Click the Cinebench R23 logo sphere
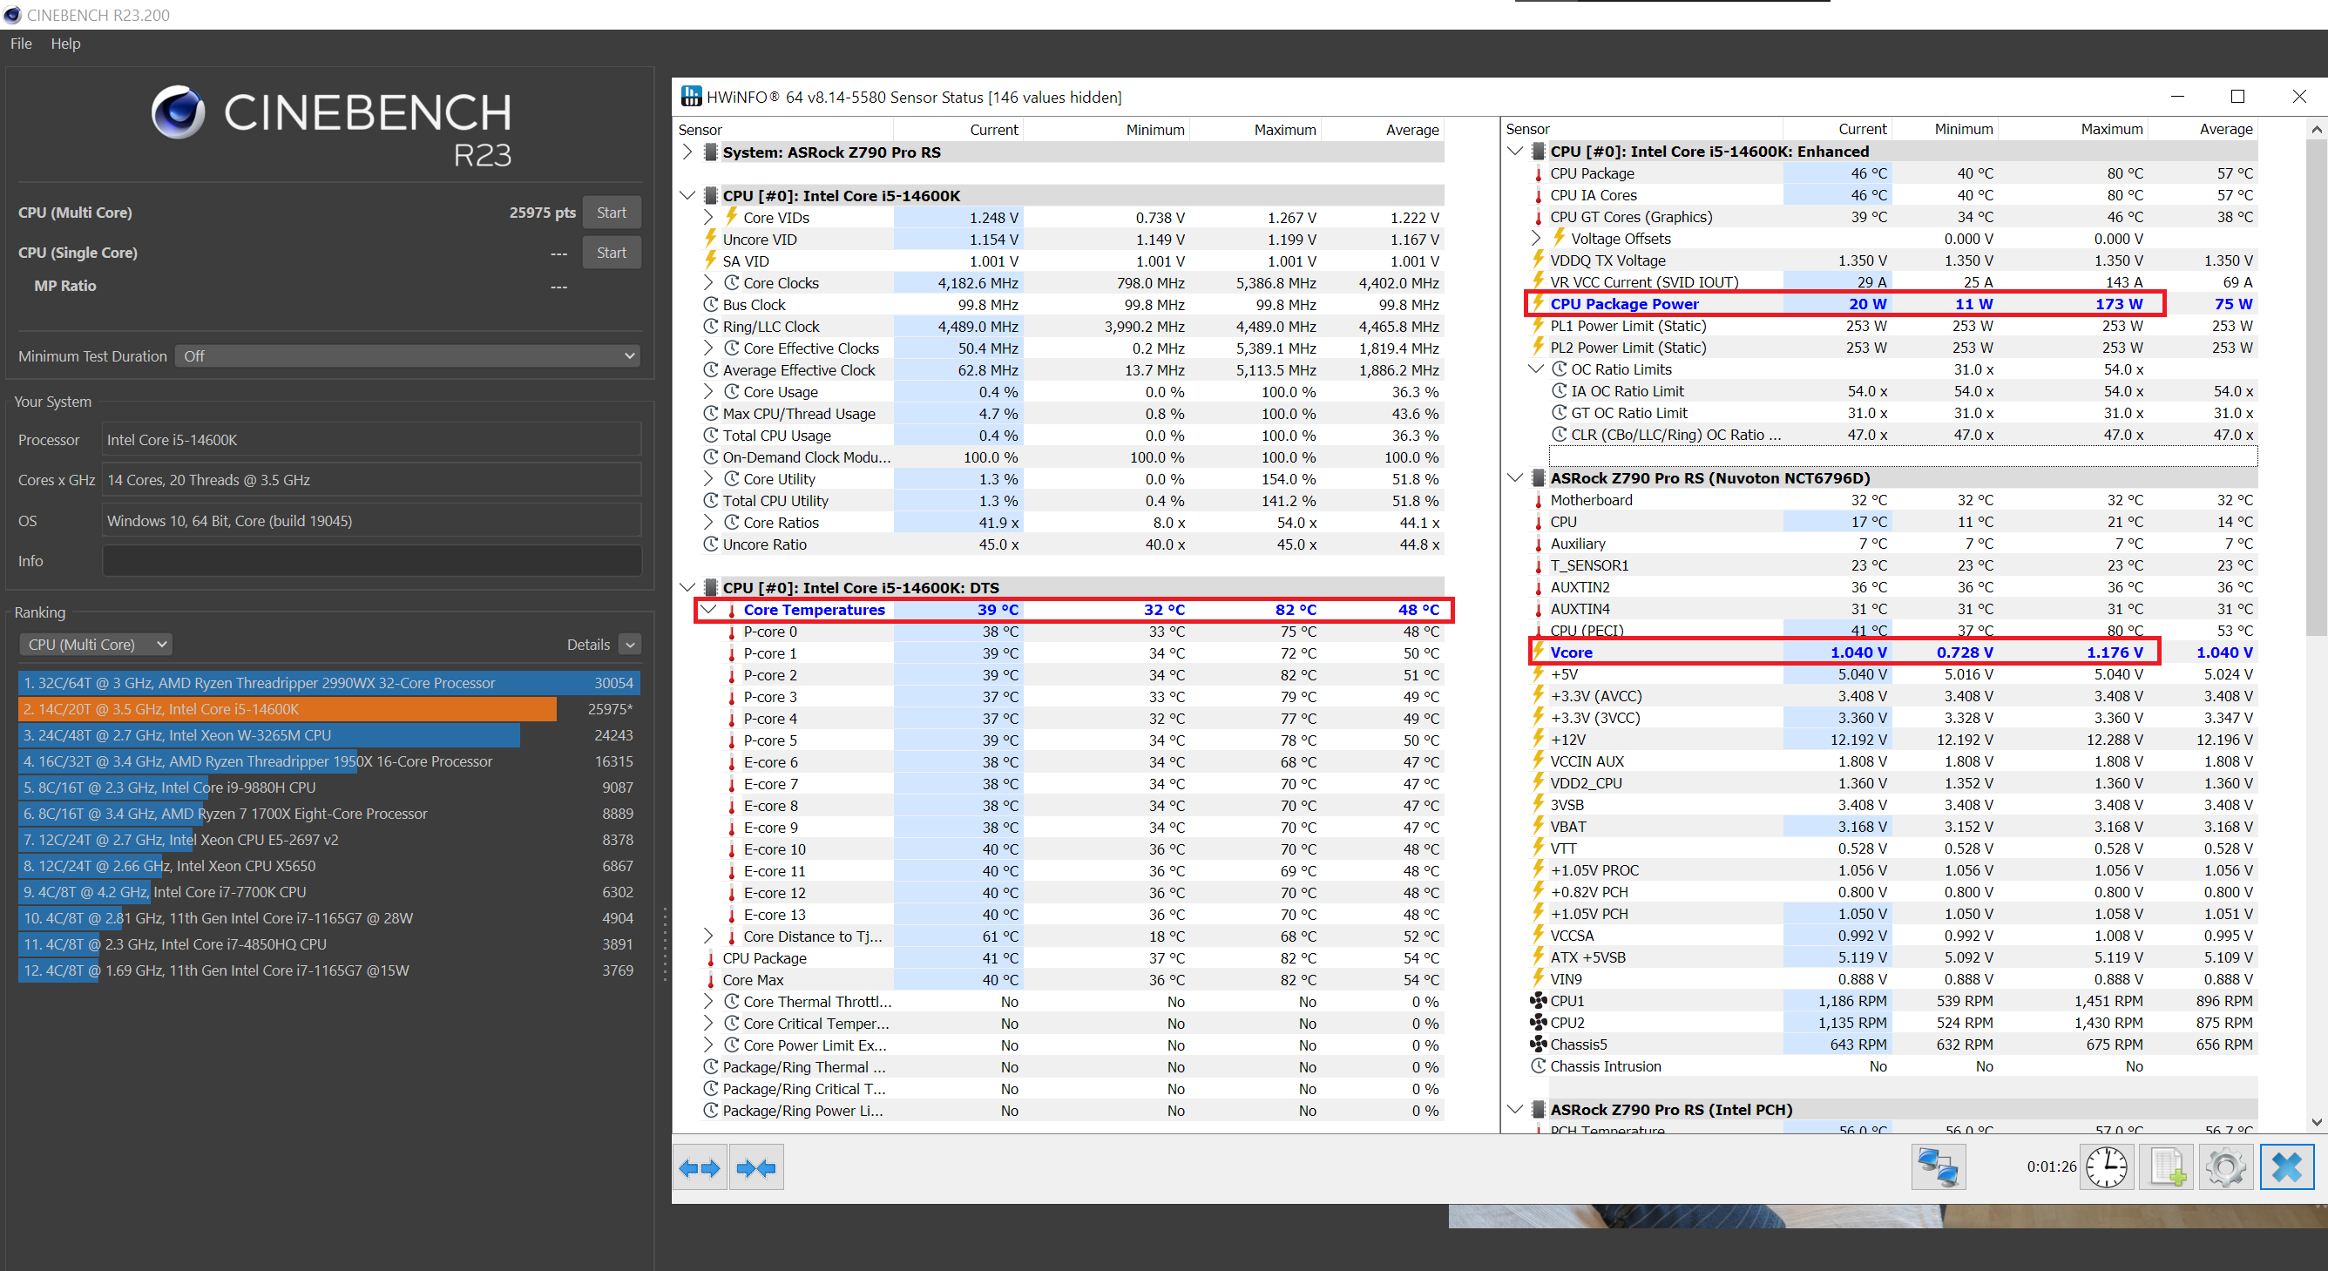 (178, 112)
